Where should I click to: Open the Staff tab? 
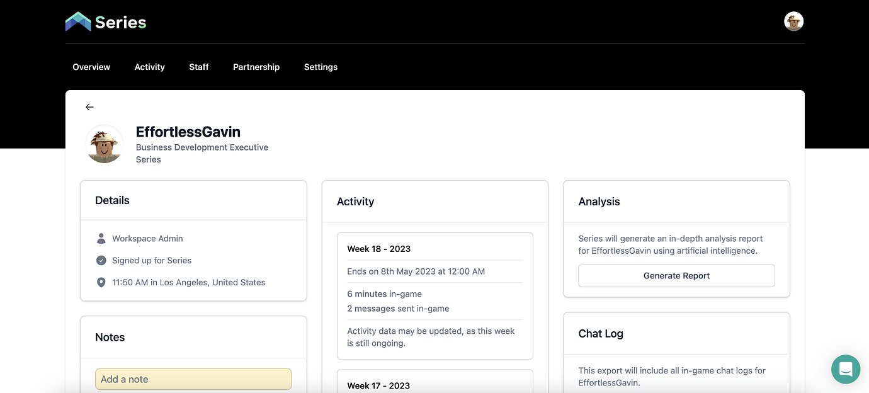coord(198,67)
